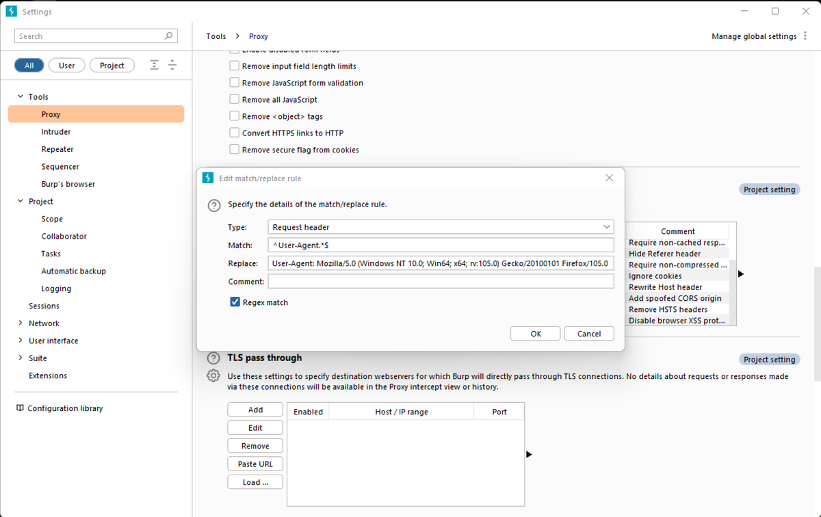Tick Remove <object> tags checkbox

[x=234, y=116]
